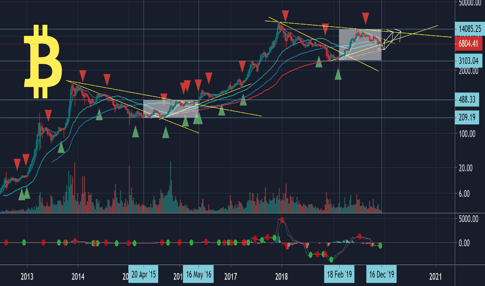Click the red triangle above the 2019 gray box
The image size is (485, 286).
pos(366,18)
